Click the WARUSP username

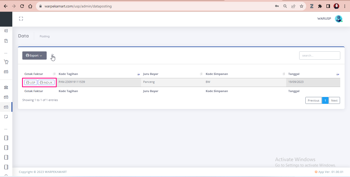[x=324, y=19]
